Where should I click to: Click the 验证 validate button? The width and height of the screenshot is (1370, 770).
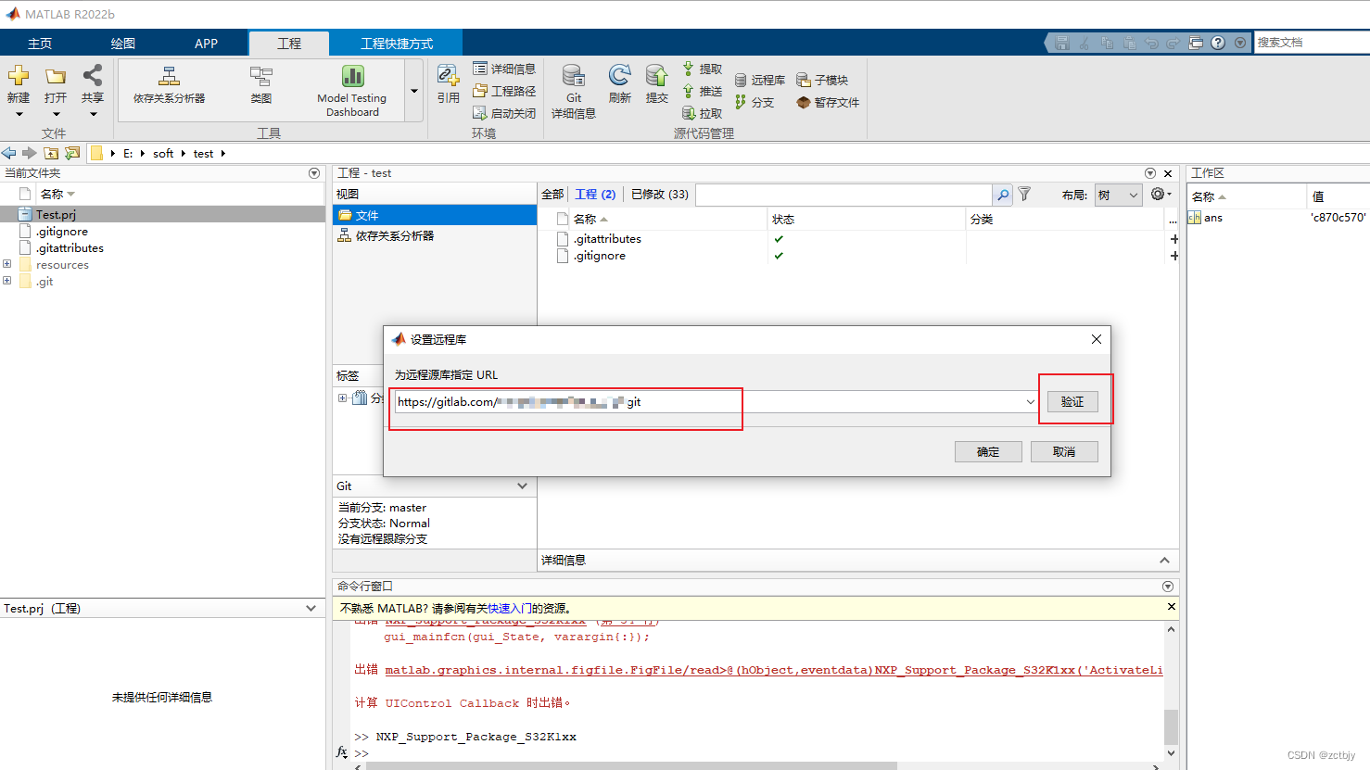[x=1072, y=402]
